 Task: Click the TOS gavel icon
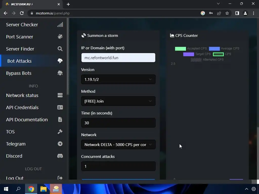click(60, 132)
